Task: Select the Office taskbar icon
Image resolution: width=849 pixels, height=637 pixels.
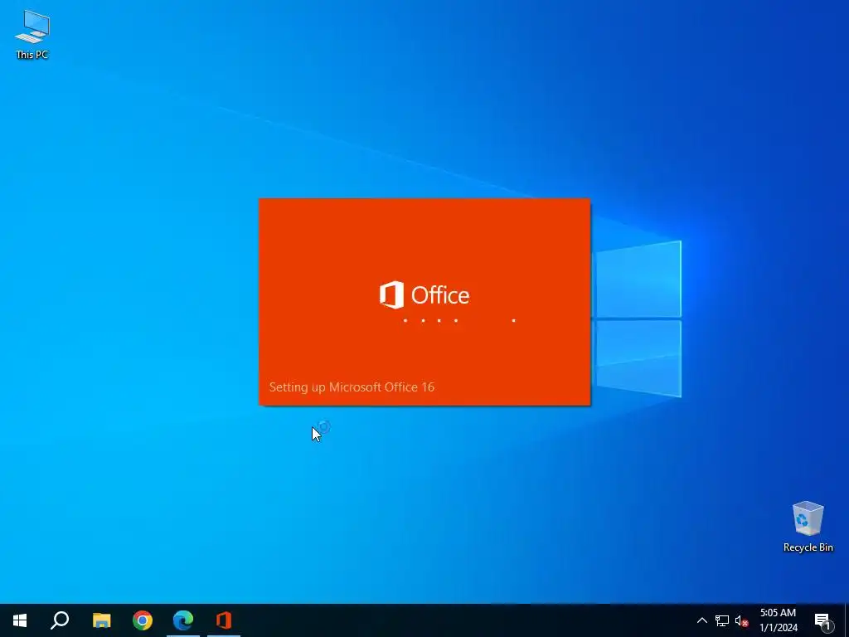Action: tap(224, 620)
